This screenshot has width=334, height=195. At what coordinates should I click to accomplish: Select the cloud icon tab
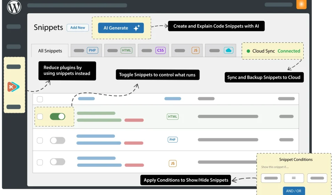[x=220, y=50]
